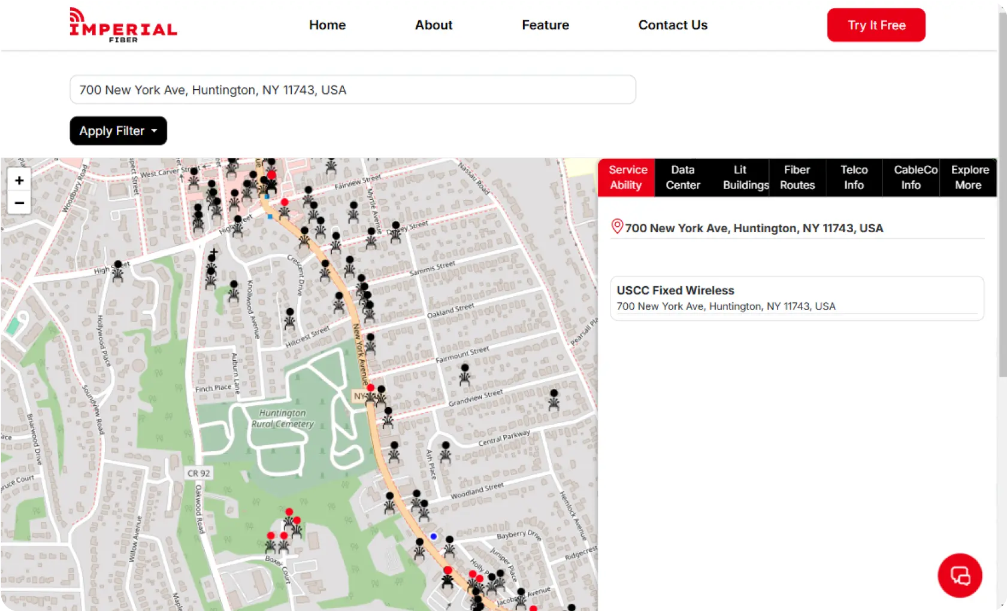Click the address heading '700 New York Ave, Huntington'
The width and height of the screenshot is (1007, 611).
click(754, 228)
